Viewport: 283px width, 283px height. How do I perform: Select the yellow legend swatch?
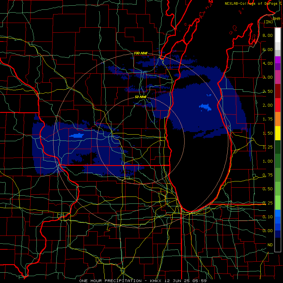[278, 133]
